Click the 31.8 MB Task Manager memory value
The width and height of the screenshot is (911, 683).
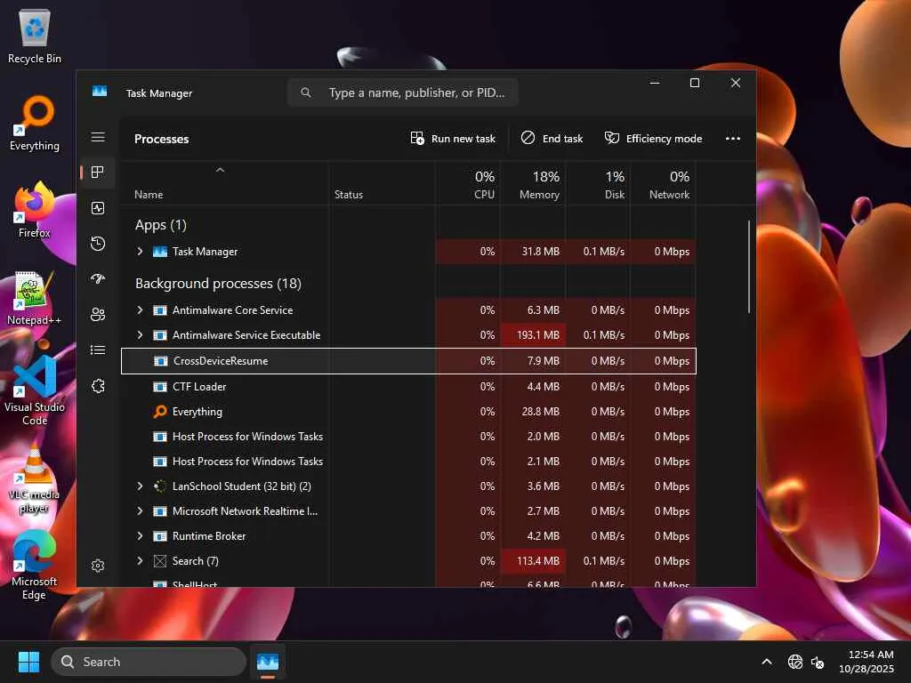[x=540, y=251]
